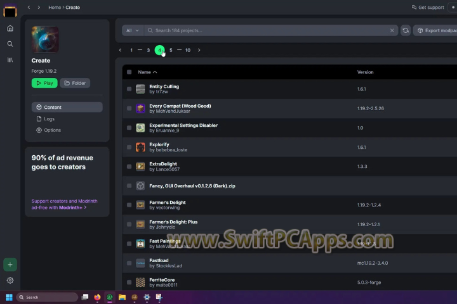This screenshot has height=304, width=457.
Task: Sort by Name column header
Action: point(147,72)
